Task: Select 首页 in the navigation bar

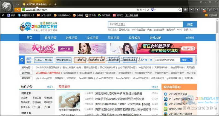Action: coord(30,38)
